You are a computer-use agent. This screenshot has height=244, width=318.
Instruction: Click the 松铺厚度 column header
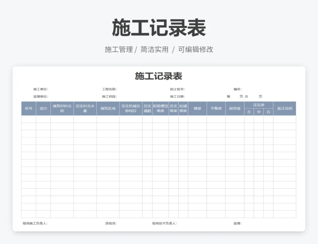pyautogui.click(x=183, y=109)
